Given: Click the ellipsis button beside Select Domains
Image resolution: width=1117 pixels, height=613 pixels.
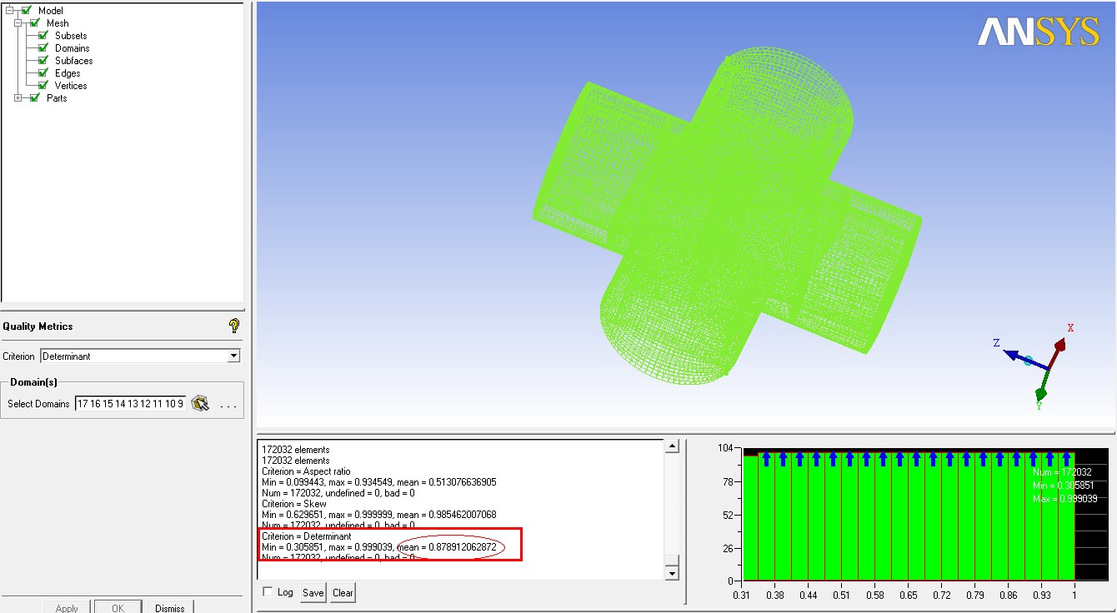Looking at the screenshot, I should click(x=228, y=405).
